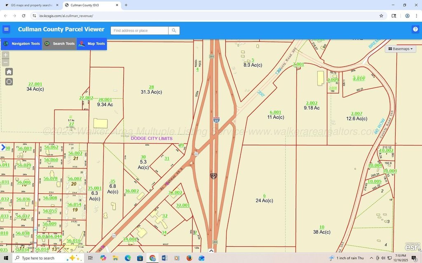Reset map to home extent
Screen dimensions: 422x263
click(9, 72)
